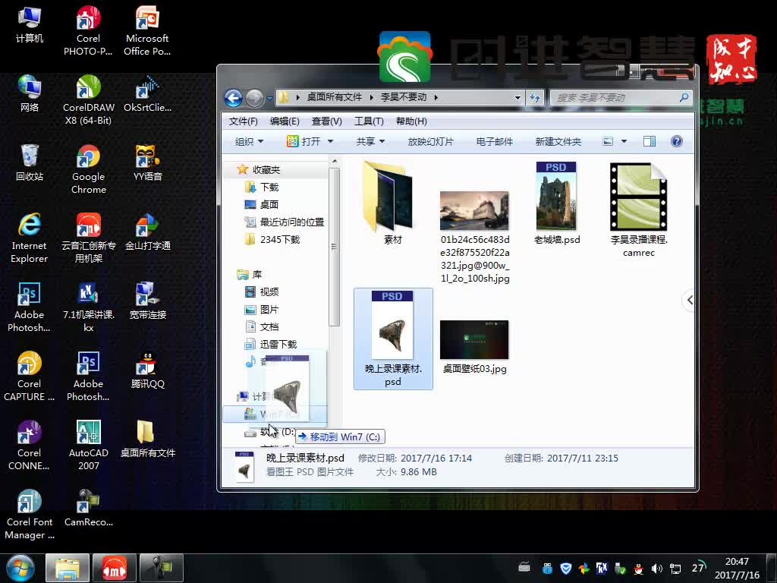
Task: Select the 老城堡.psd file
Action: (x=556, y=203)
